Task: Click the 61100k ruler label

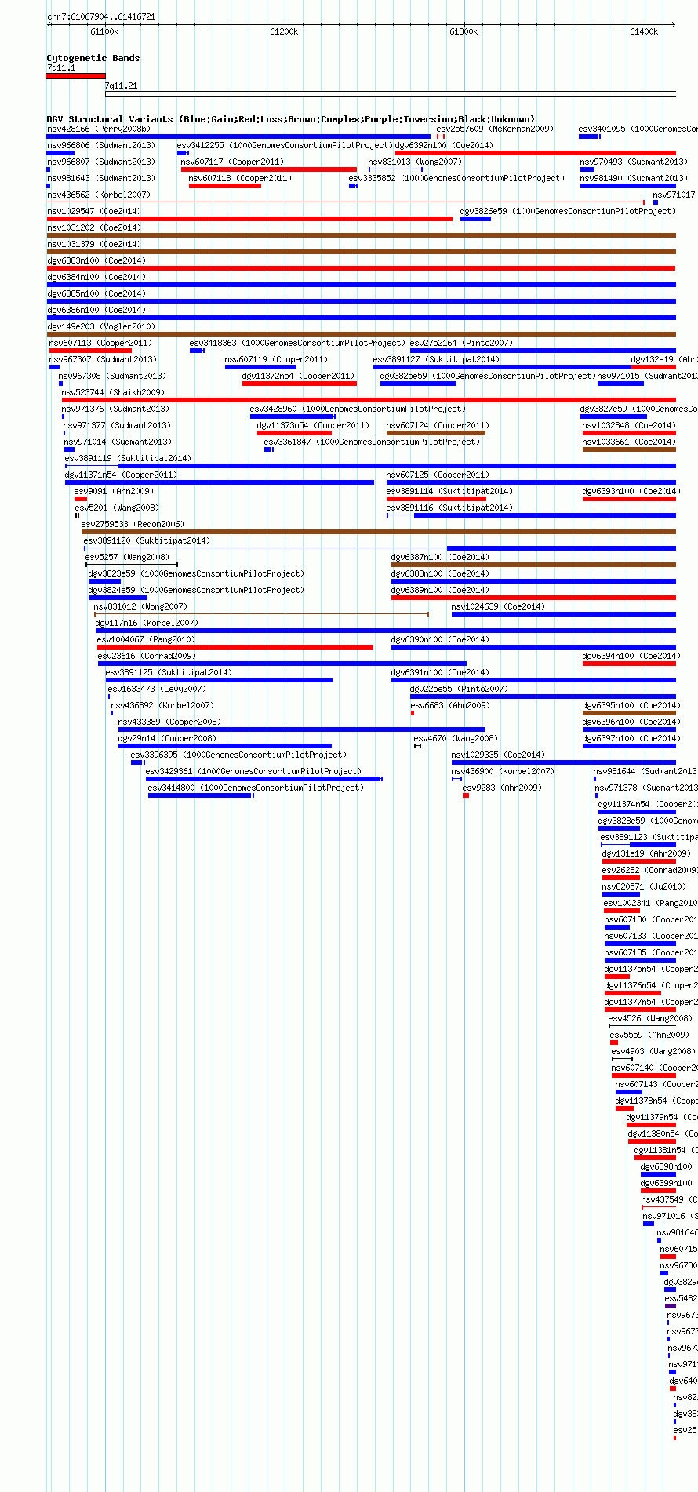Action: pos(104,31)
